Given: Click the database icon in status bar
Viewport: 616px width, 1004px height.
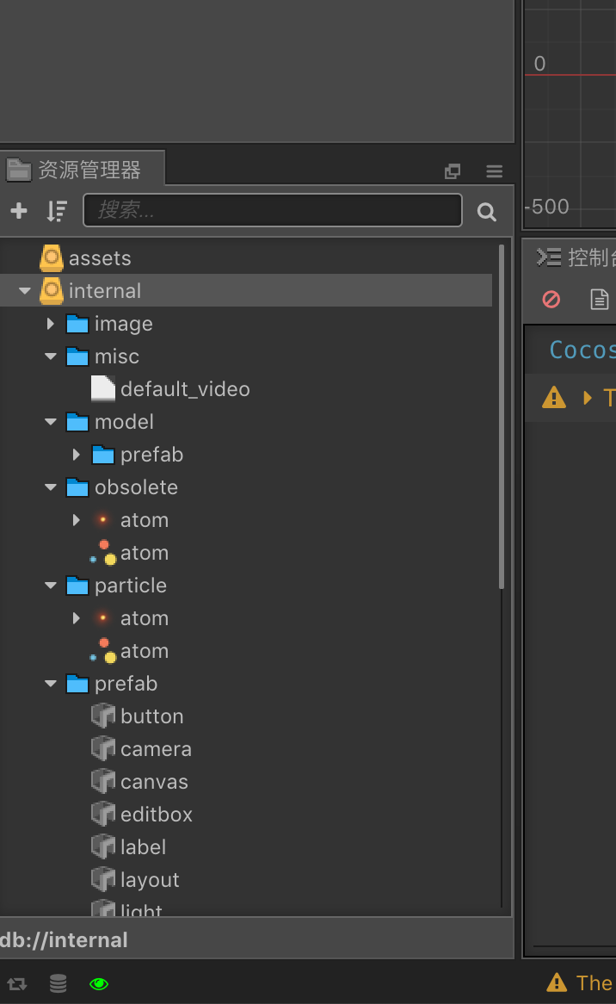Looking at the screenshot, I should (58, 983).
